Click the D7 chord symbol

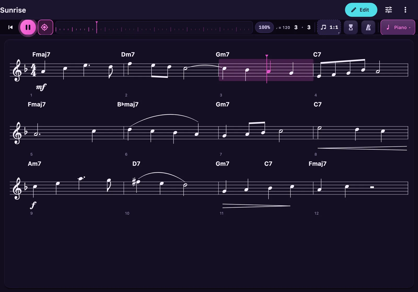point(136,163)
